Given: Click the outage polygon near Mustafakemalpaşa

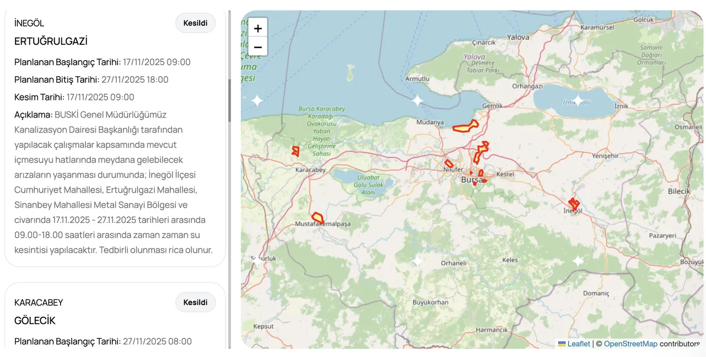Looking at the screenshot, I should pyautogui.click(x=317, y=217).
